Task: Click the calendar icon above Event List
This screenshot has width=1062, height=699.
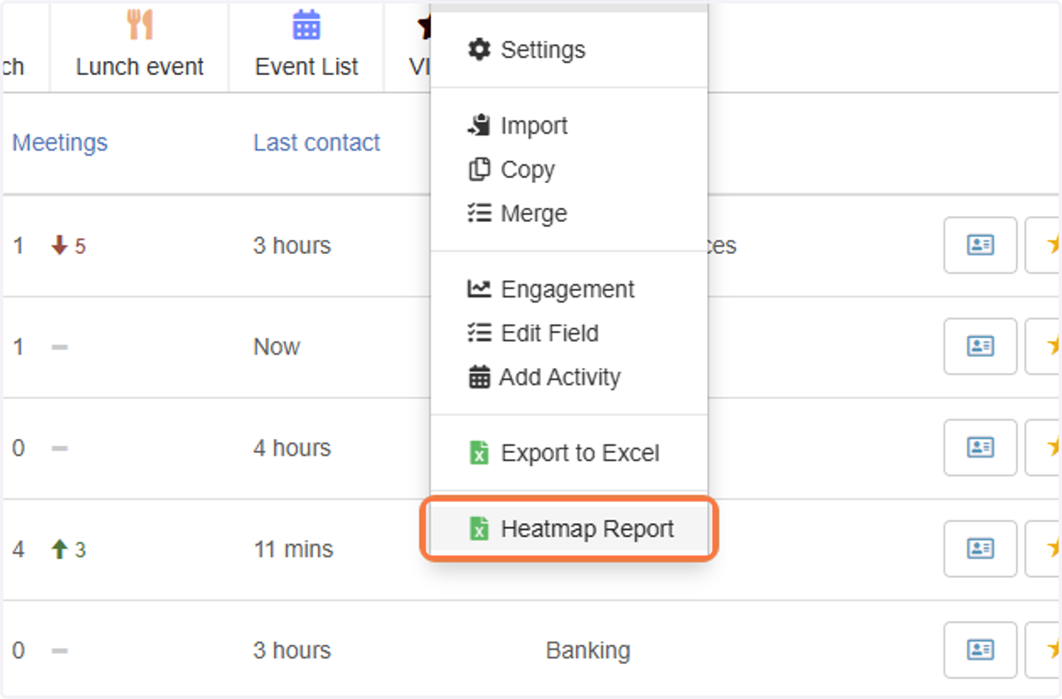Action: [x=306, y=25]
